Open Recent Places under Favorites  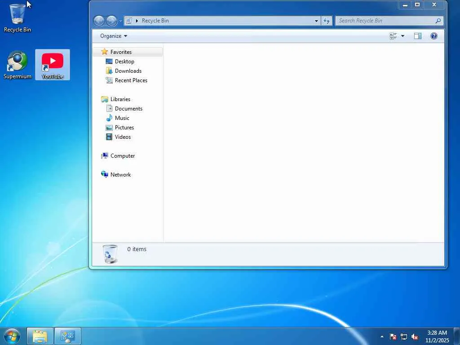pos(131,80)
